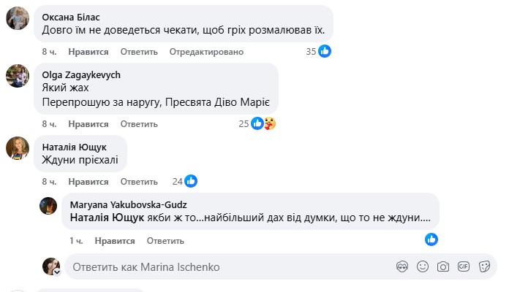Focus the 'Ответить как Marina Ischenko' reply field
509x292 pixels.
click(219, 267)
